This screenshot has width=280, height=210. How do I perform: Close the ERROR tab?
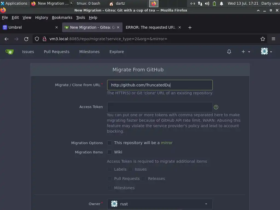[x=180, y=27]
